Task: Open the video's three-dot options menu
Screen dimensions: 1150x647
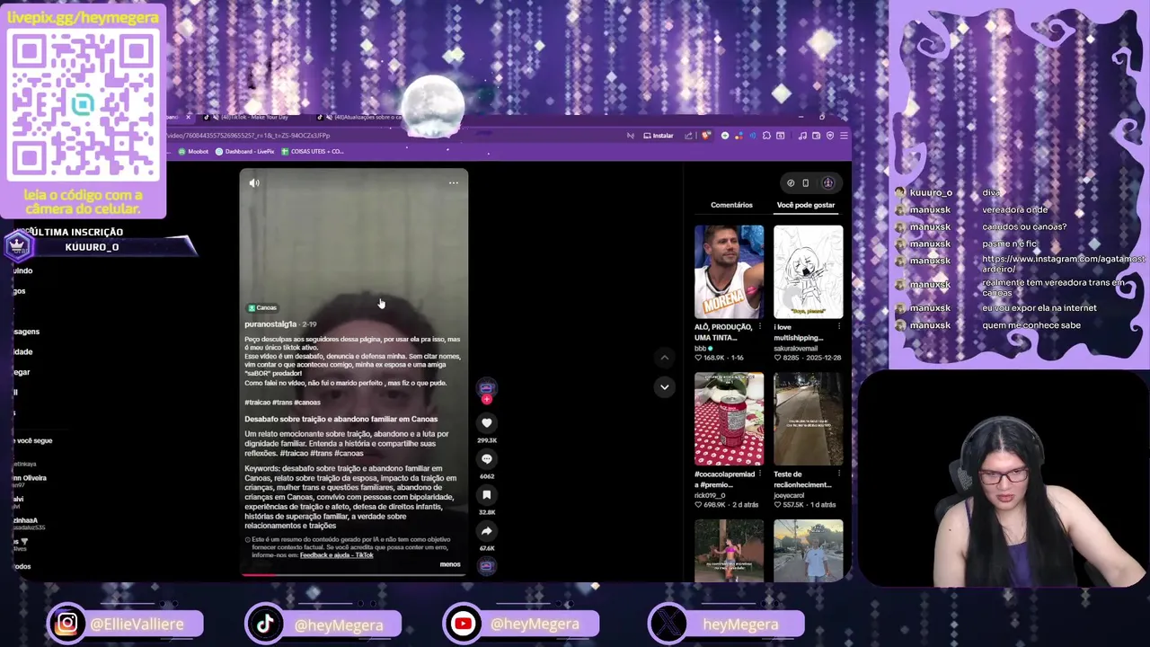Action: pos(453,183)
